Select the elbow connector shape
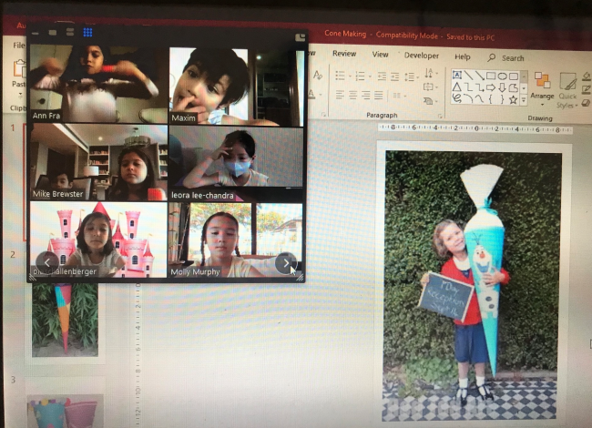 coord(468,87)
